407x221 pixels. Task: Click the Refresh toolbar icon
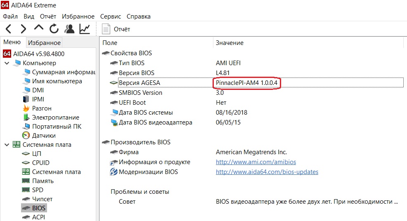(54, 28)
